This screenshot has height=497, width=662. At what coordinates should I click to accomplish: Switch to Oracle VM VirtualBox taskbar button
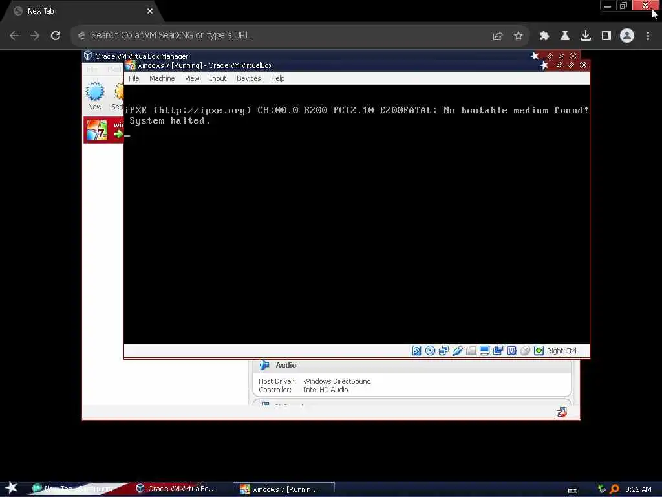(176, 489)
